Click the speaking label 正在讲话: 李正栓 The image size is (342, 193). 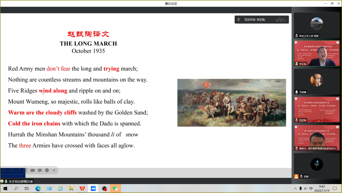[x=255, y=19]
